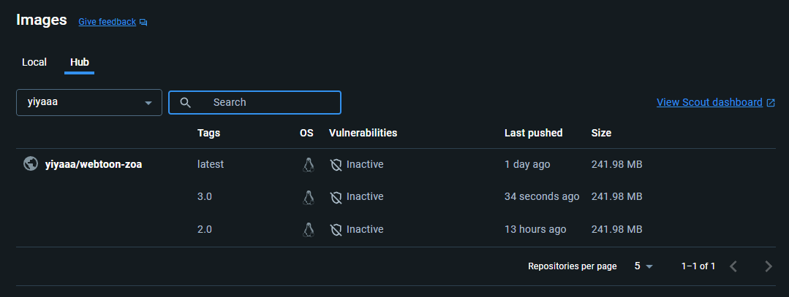Image resolution: width=789 pixels, height=297 pixels.
Task: Open the yiyaaa/webtoon-zoa repository
Action: 94,164
